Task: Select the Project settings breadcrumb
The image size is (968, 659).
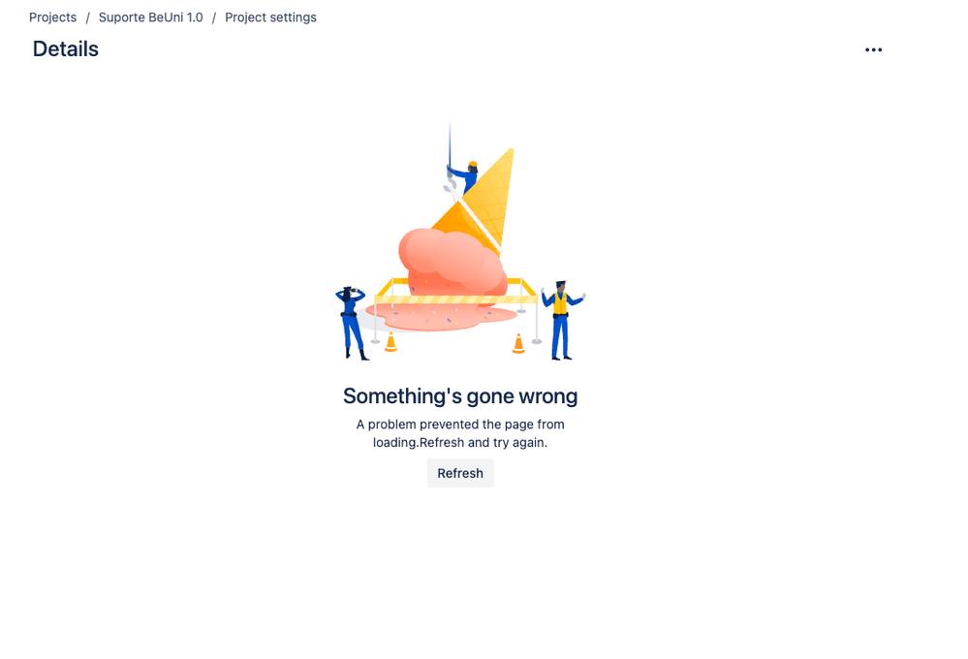Action: (270, 17)
